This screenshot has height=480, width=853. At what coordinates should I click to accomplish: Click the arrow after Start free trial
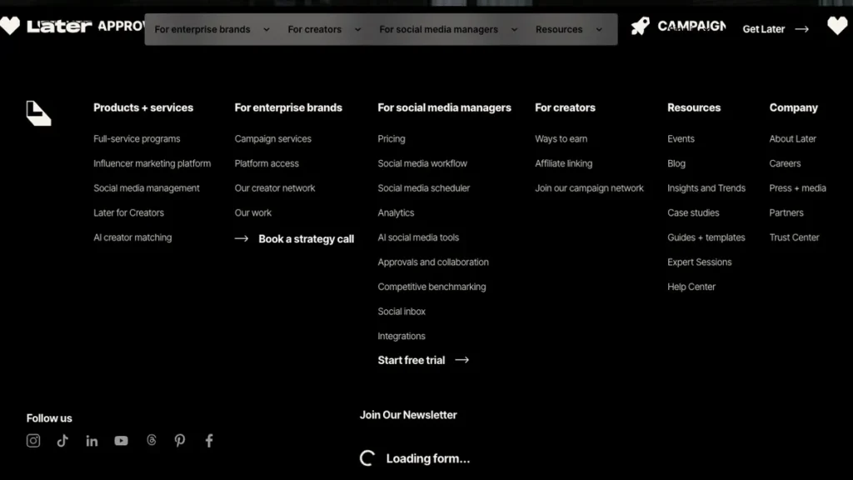pos(461,360)
